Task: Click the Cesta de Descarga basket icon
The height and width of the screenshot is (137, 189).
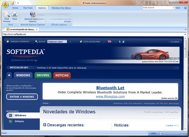Action: [x=81, y=42]
